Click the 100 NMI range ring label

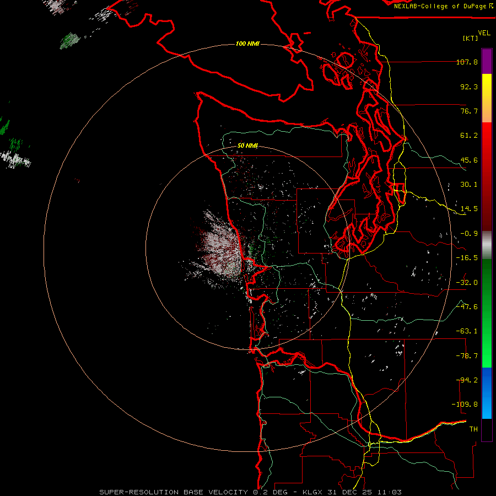click(x=247, y=44)
